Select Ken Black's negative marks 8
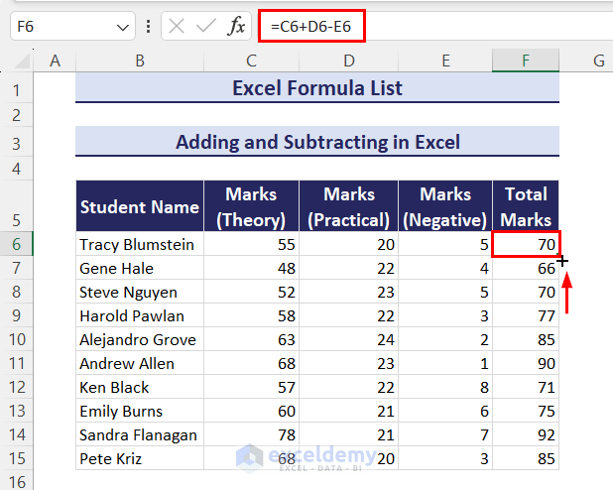Screen dimensions: 613x490 [x=445, y=387]
